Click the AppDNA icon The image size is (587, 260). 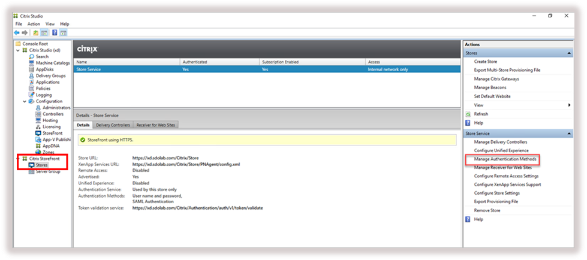click(38, 146)
